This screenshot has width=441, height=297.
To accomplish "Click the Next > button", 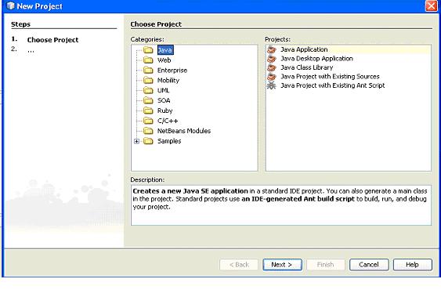I will pos(282,265).
